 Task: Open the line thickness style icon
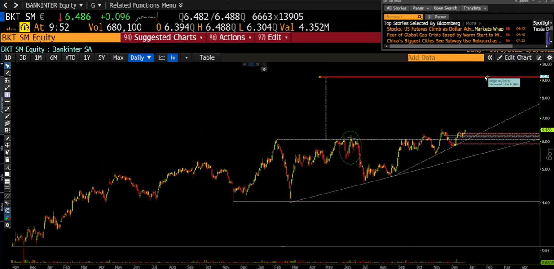tap(7, 181)
